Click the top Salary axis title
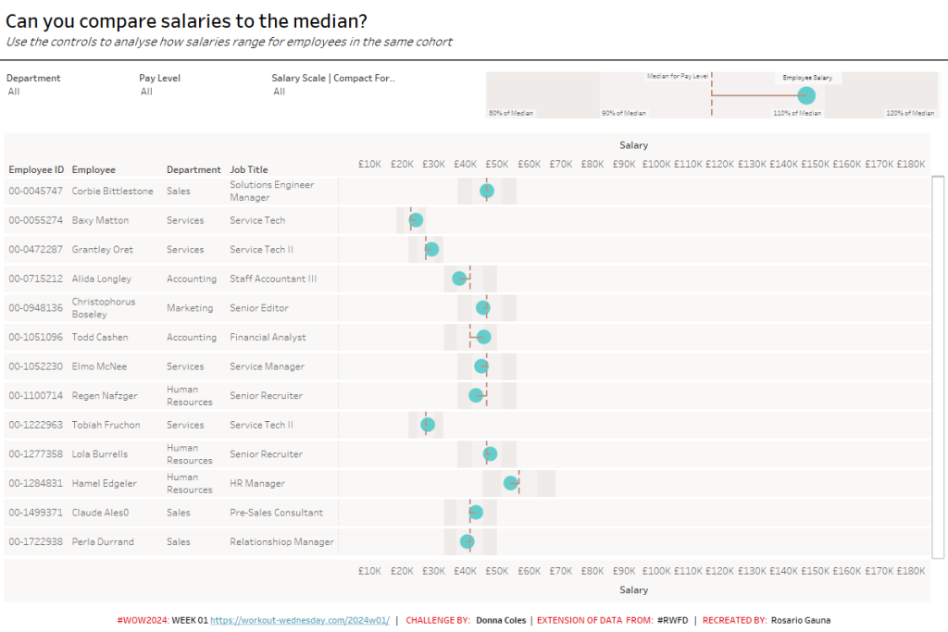This screenshot has height=632, width=948. click(x=634, y=145)
